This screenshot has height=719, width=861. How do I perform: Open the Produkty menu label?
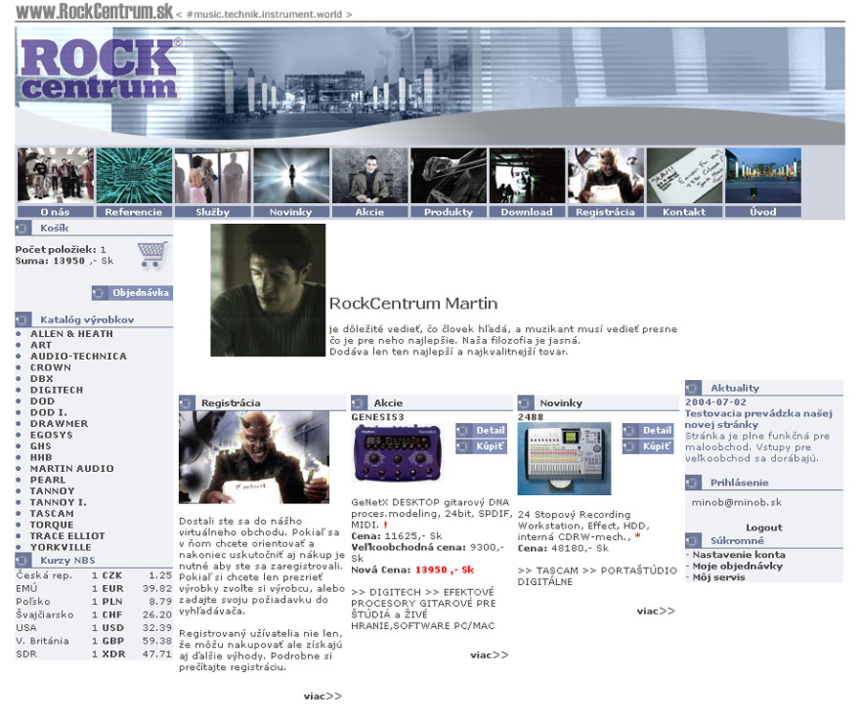click(x=449, y=212)
